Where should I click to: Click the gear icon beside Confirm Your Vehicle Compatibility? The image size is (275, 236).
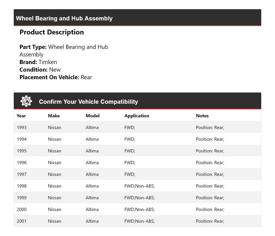coord(26,101)
